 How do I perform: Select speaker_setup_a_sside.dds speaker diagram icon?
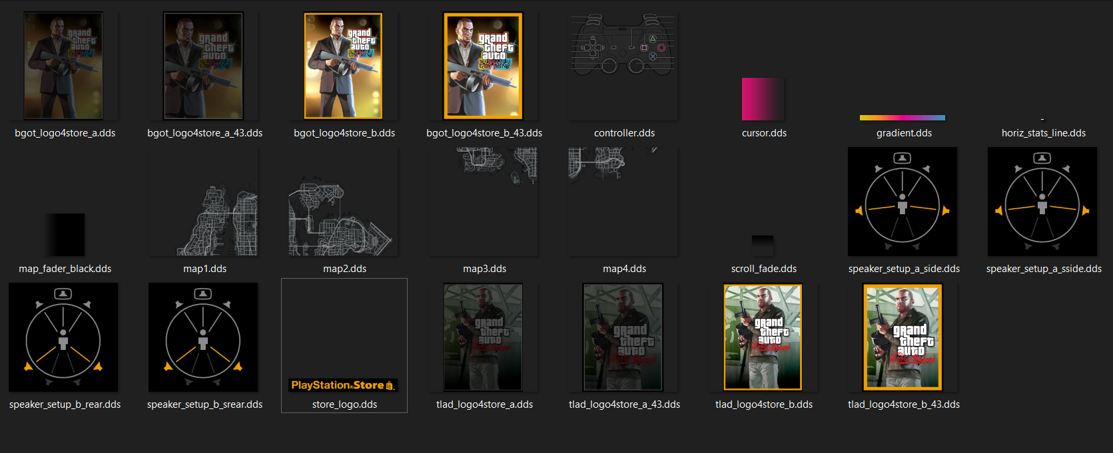pos(1042,202)
